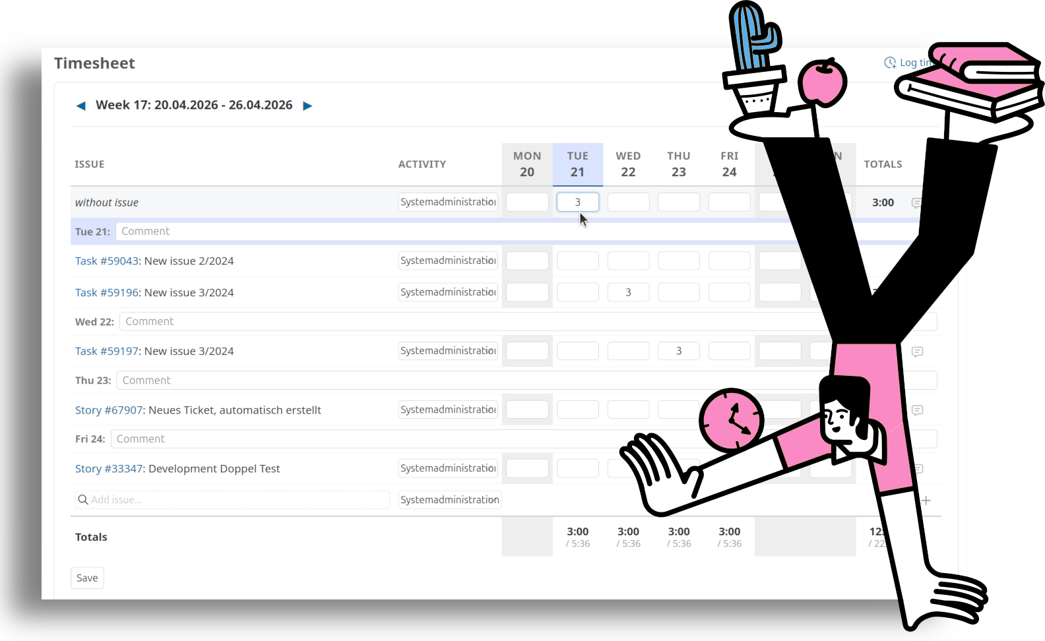
Task: Click the Friday hours cell in 'without issue' row
Action: click(730, 202)
